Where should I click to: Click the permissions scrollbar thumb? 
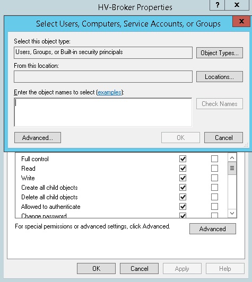click(232, 168)
